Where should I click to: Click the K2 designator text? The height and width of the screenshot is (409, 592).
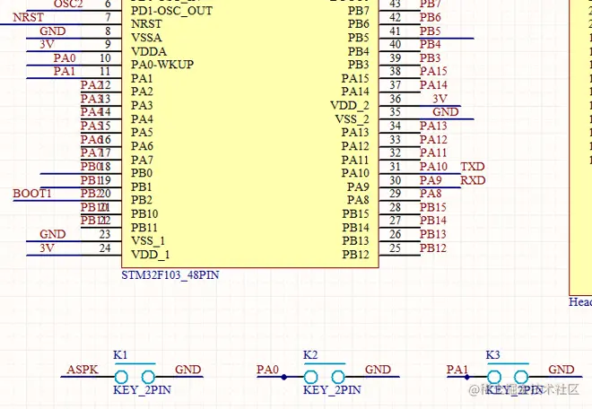tap(310, 355)
